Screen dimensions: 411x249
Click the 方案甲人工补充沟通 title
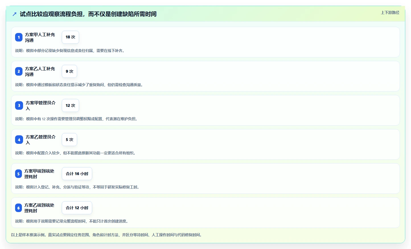pyautogui.click(x=40, y=37)
